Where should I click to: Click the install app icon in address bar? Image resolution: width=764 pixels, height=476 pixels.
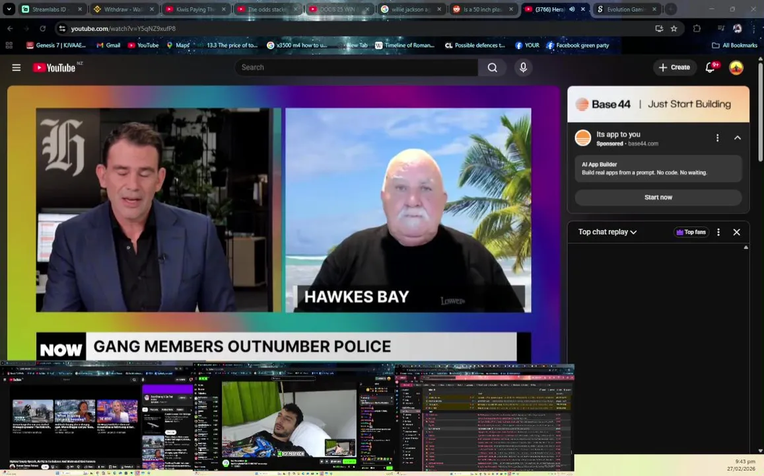(x=659, y=28)
